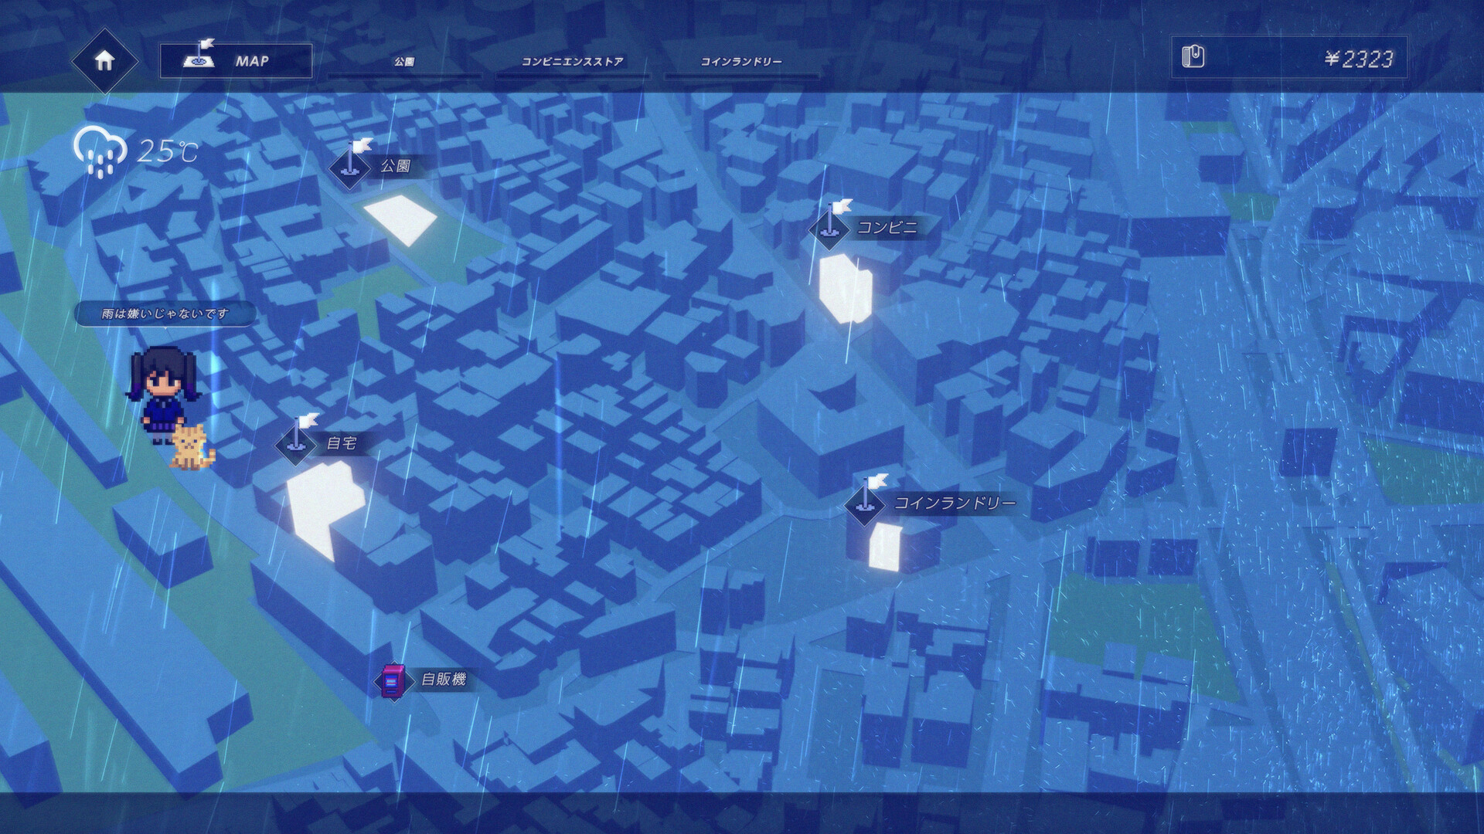This screenshot has height=834, width=1484.
Task: Select the 自宅 (home) flag marker
Action: [x=298, y=446]
